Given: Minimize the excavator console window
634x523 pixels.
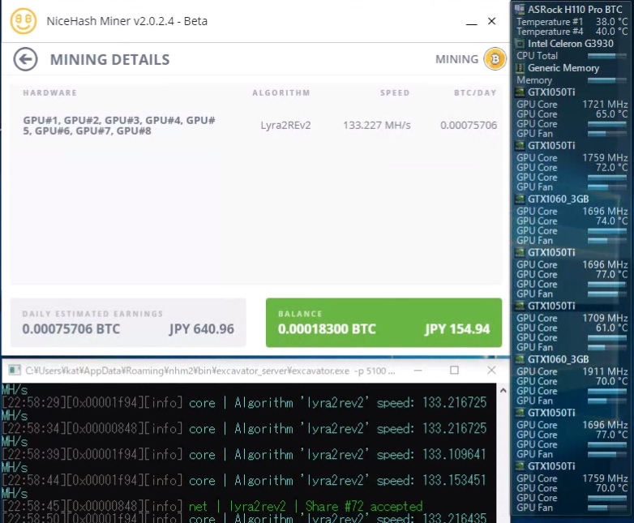Looking at the screenshot, I should (418, 370).
